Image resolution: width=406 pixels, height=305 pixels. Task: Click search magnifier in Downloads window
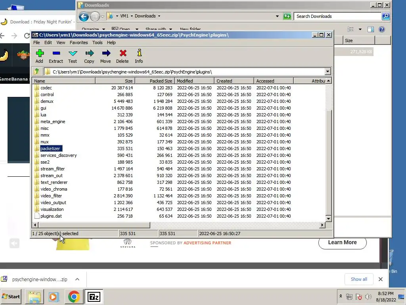click(x=385, y=16)
